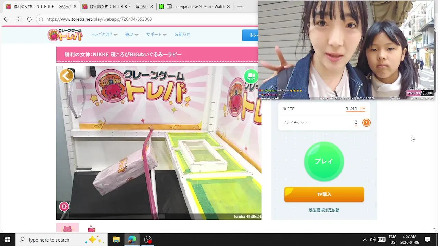Click the blue トレバ header button

[250, 35]
